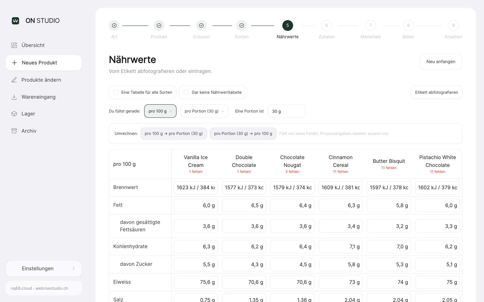
Task: Return to completed Produkt step
Action: [x=159, y=26]
